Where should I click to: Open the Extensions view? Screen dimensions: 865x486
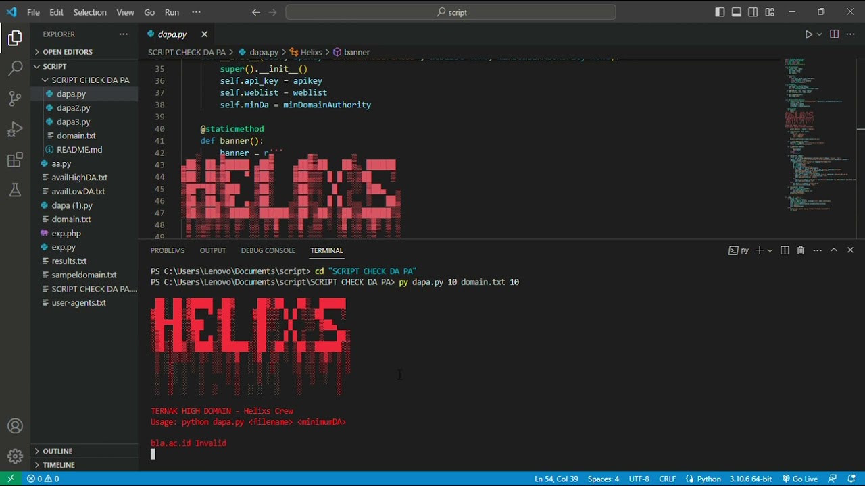(x=15, y=160)
